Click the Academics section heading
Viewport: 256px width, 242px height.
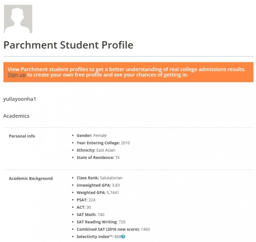(x=16, y=116)
